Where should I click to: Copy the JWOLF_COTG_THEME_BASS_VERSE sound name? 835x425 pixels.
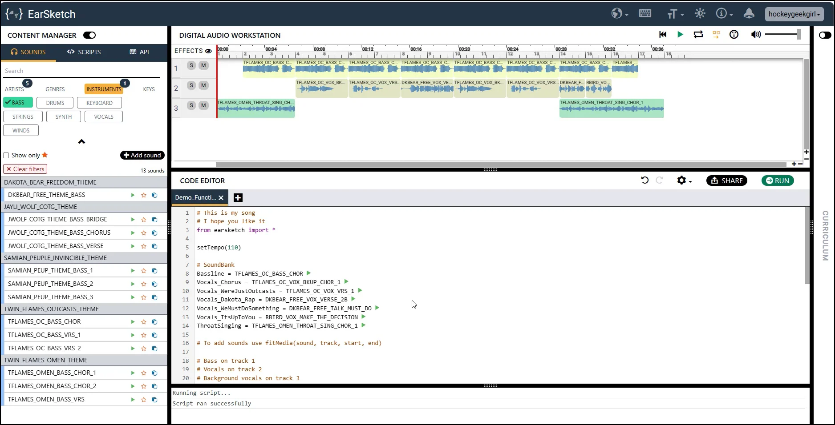[x=154, y=246]
